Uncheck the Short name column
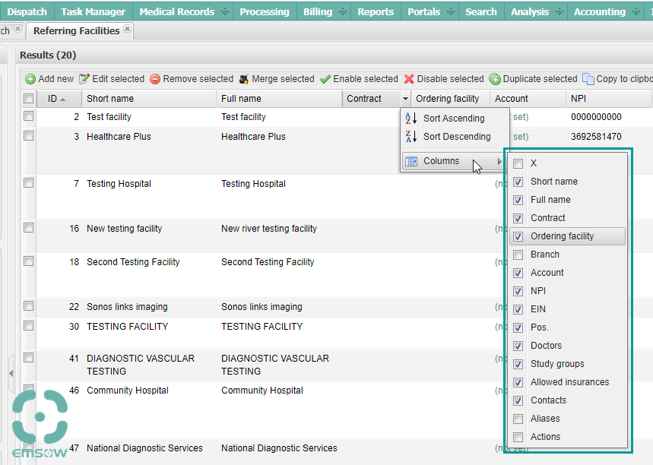Screen dimensions: 653x465 click(518, 182)
